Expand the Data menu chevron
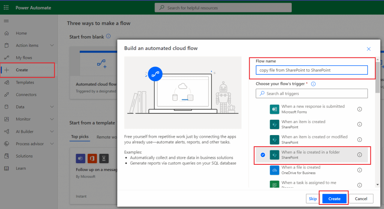The height and width of the screenshot is (209, 384). tap(52, 107)
